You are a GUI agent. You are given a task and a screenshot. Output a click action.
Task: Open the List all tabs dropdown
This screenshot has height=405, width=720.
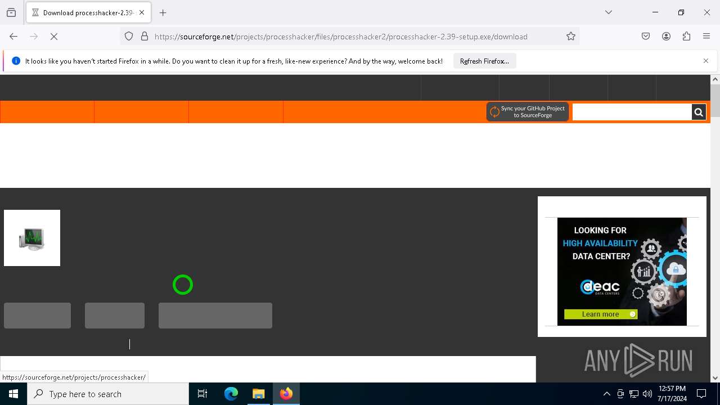tap(609, 12)
